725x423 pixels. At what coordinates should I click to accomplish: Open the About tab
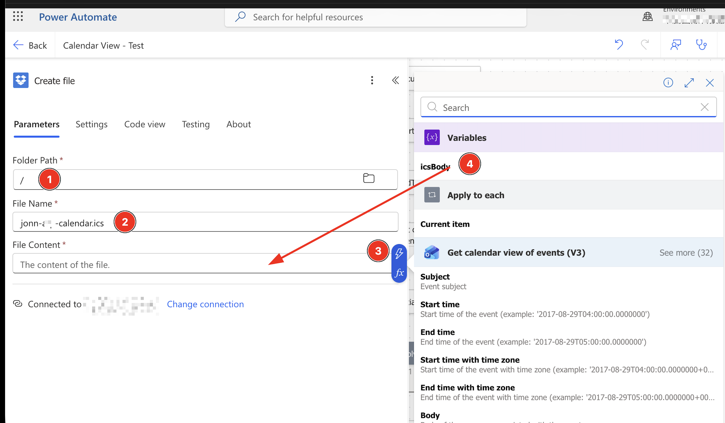pos(238,124)
